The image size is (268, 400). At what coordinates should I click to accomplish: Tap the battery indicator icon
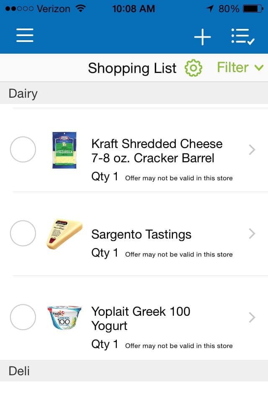coord(253,9)
